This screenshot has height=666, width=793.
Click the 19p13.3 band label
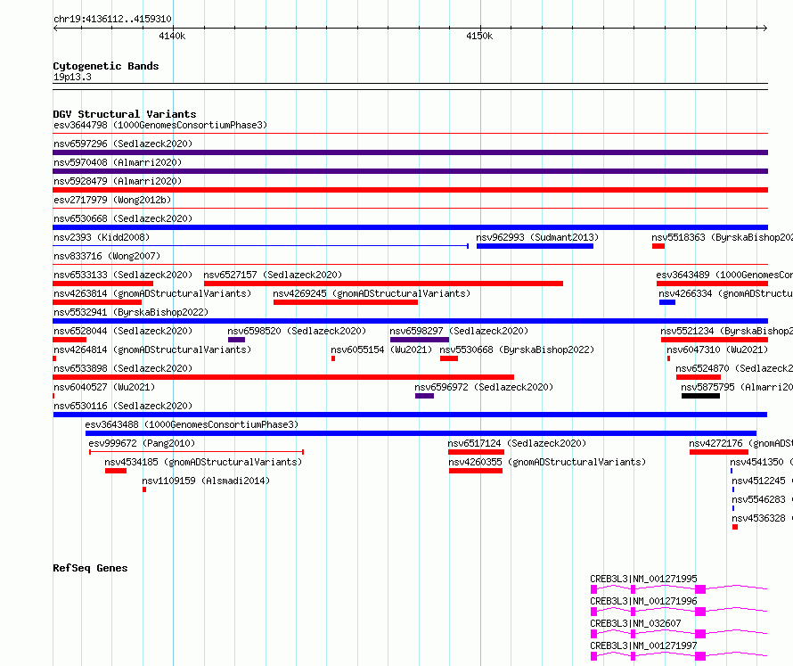tap(72, 77)
